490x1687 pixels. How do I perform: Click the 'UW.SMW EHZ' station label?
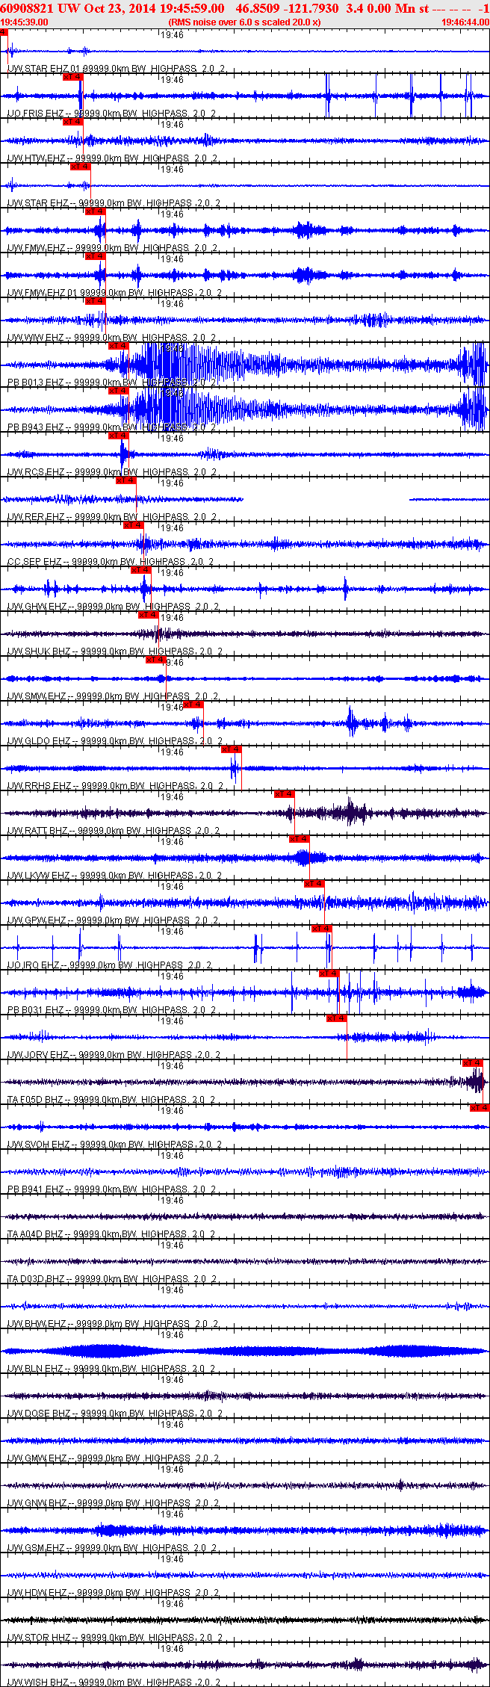coord(37,696)
